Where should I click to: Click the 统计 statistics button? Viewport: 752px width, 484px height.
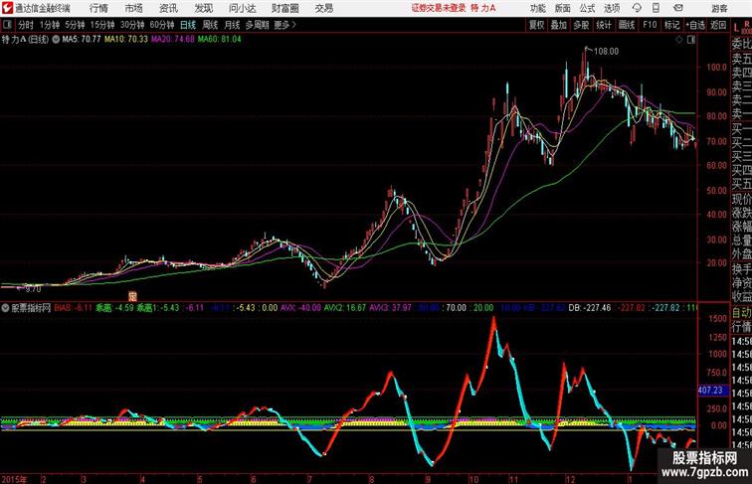[x=604, y=25]
